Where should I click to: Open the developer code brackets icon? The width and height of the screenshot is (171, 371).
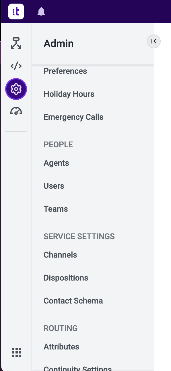[16, 66]
